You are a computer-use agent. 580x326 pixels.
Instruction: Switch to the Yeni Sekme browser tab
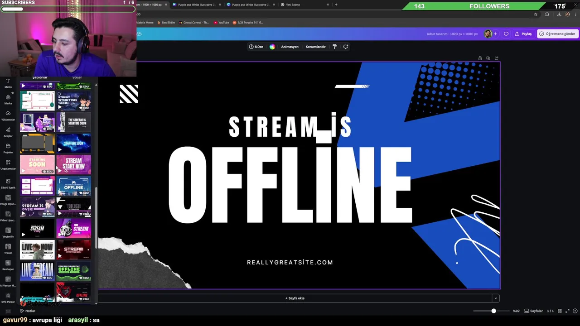[x=304, y=5]
